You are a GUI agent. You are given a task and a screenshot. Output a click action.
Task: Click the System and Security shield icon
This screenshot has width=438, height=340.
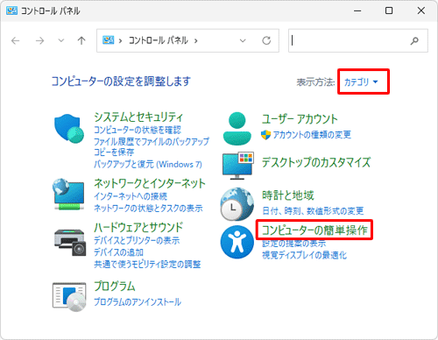click(x=69, y=129)
